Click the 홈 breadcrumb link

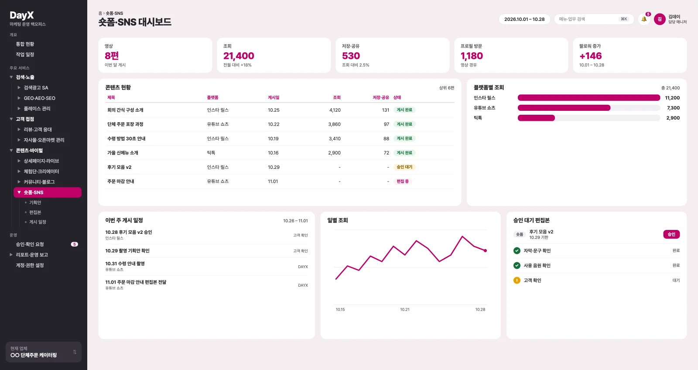click(x=100, y=14)
